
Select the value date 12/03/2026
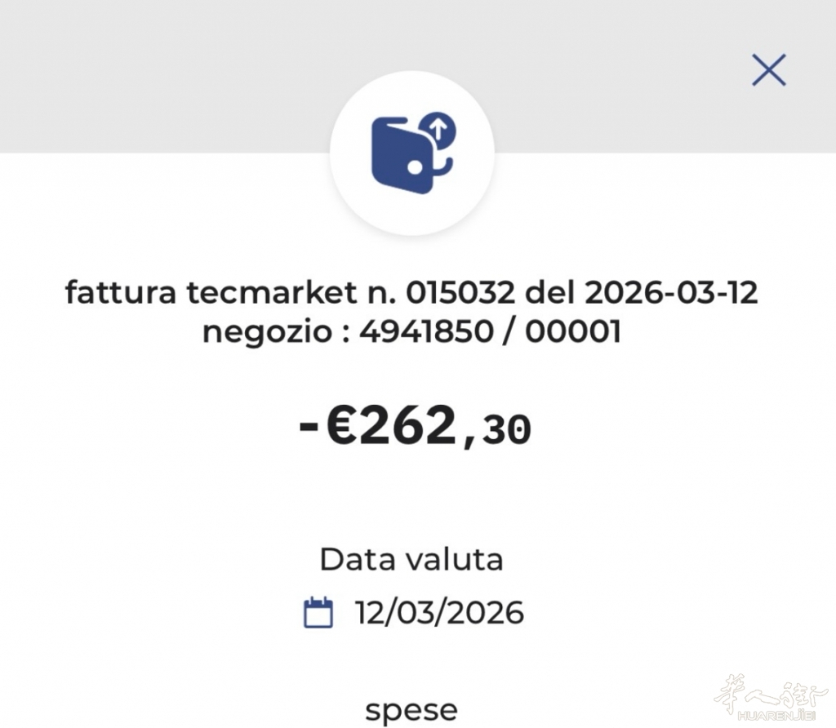(438, 612)
